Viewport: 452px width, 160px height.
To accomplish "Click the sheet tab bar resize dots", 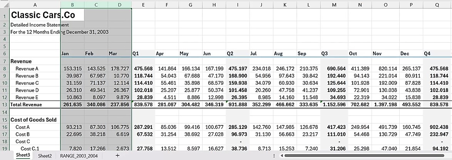I will point(274,155).
